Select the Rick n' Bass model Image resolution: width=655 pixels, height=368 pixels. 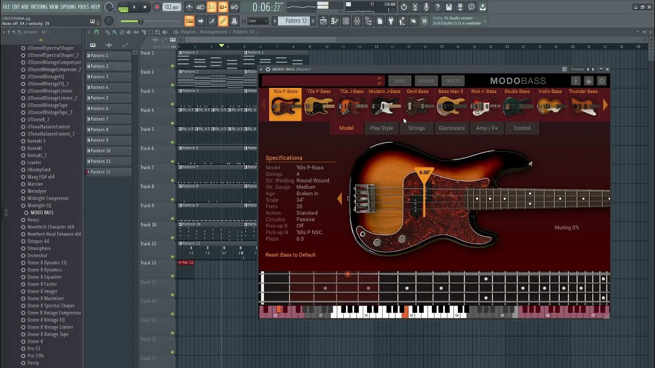[484, 104]
